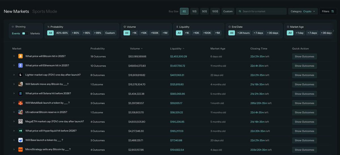This screenshot has height=155, width=340.
Task: Select Liquidity >100K filter
Action: tap(207, 33)
